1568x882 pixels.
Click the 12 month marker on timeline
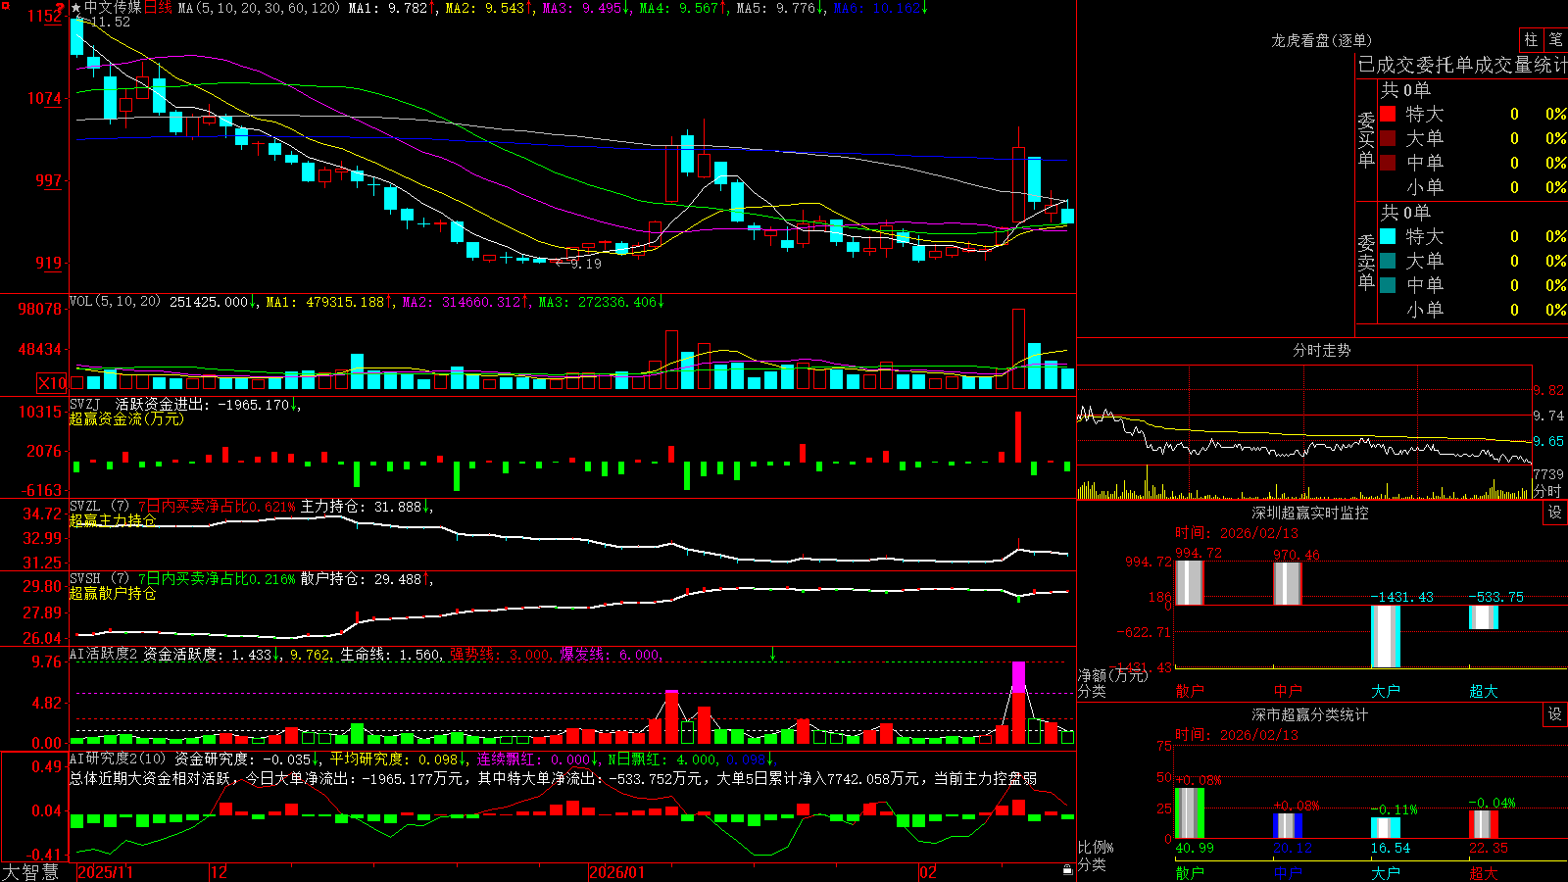coord(220,872)
